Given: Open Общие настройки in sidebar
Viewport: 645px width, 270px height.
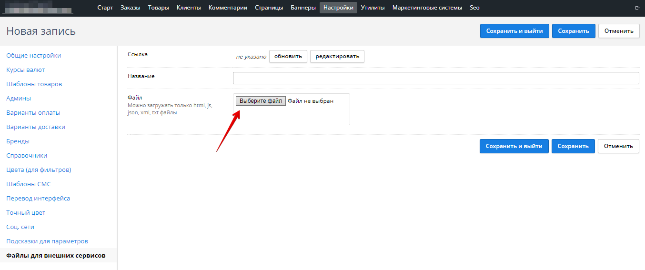Looking at the screenshot, I should pos(34,55).
